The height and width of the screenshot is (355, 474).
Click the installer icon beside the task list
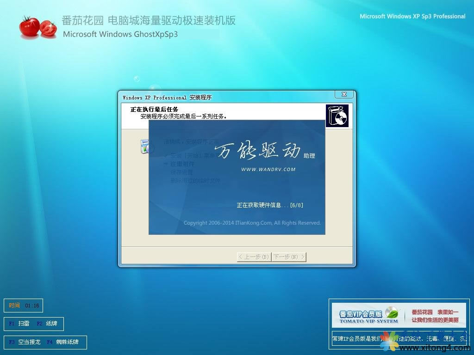pyautogui.click(x=145, y=146)
